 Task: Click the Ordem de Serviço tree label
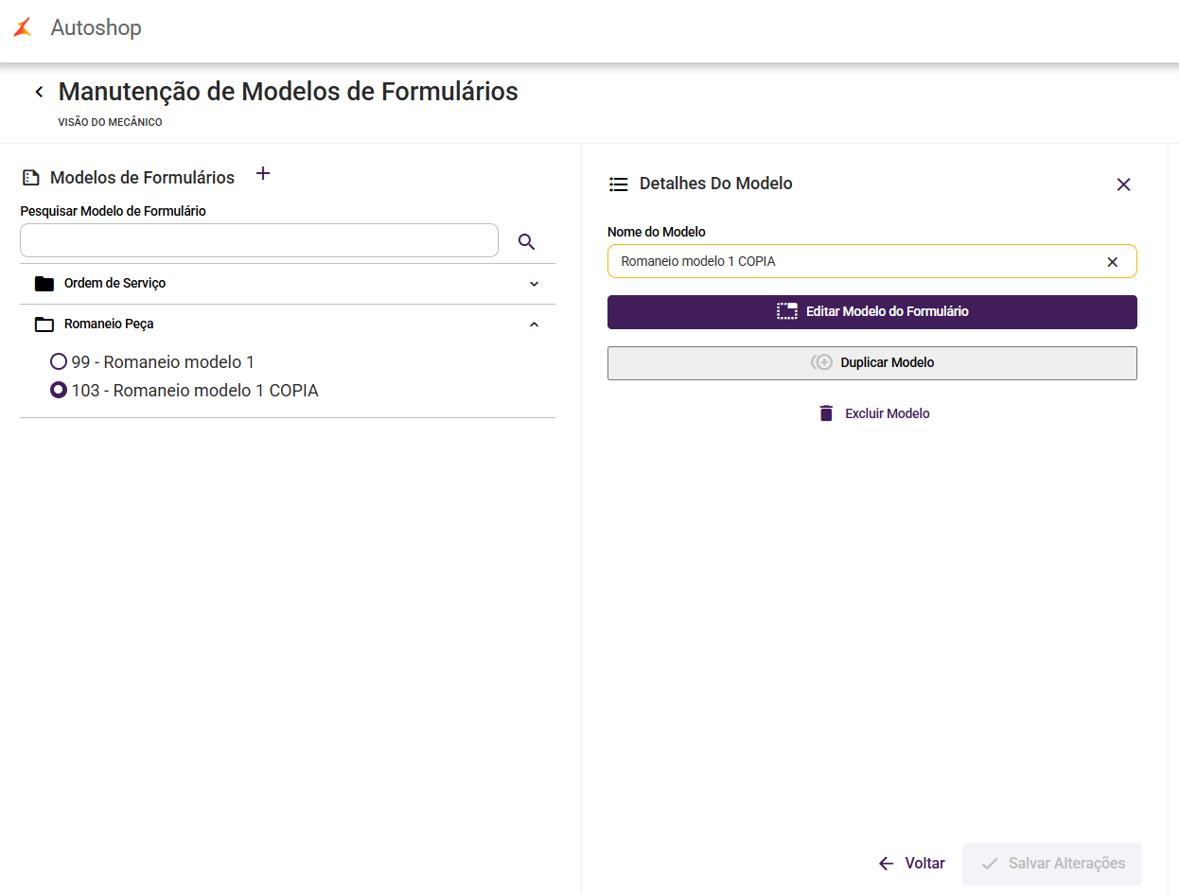(x=114, y=284)
